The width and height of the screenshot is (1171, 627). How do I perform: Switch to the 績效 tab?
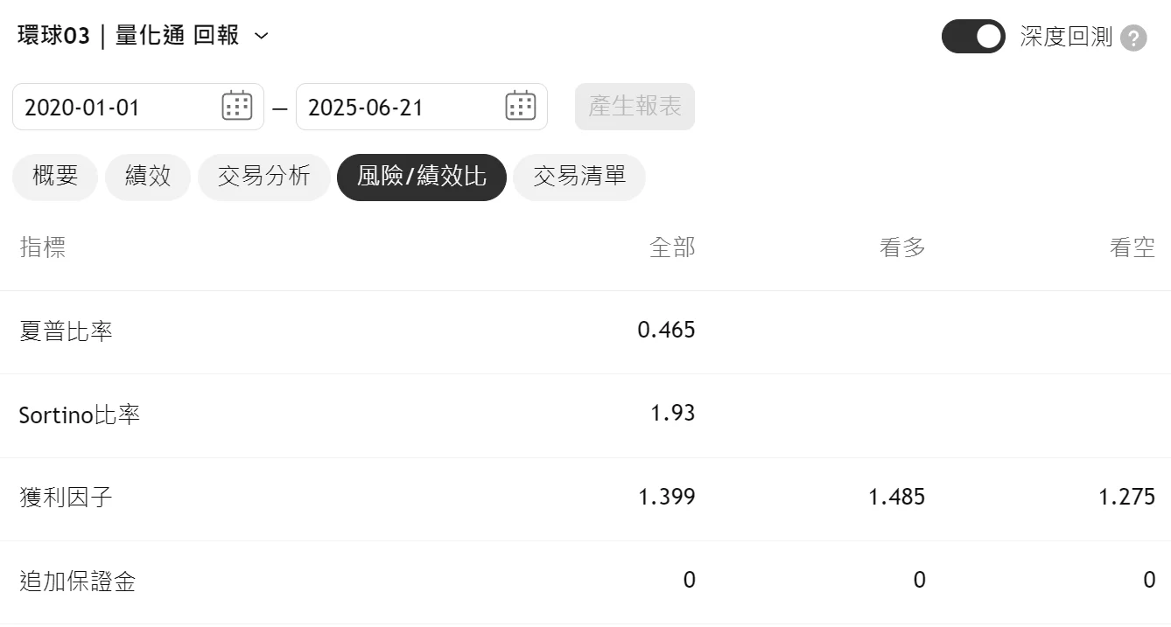pos(148,177)
